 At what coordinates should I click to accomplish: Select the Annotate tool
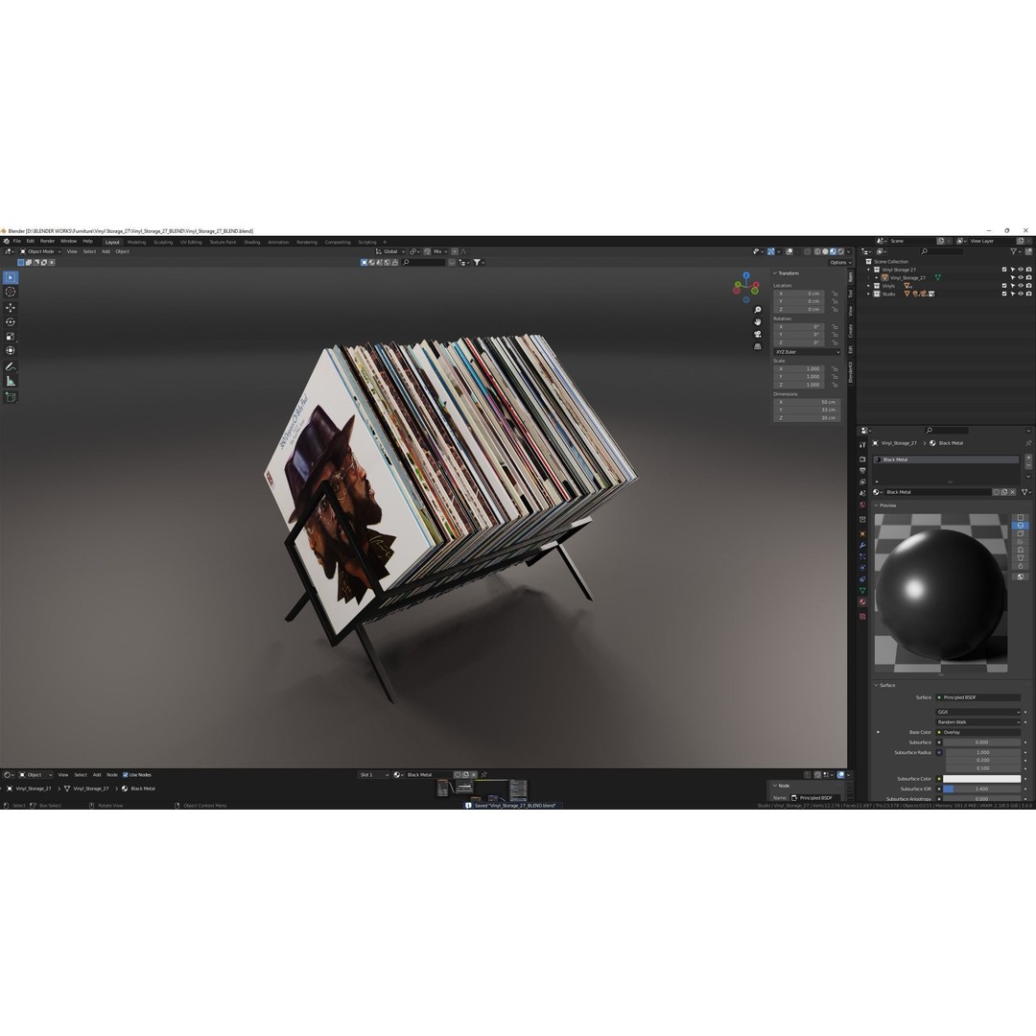(11, 366)
